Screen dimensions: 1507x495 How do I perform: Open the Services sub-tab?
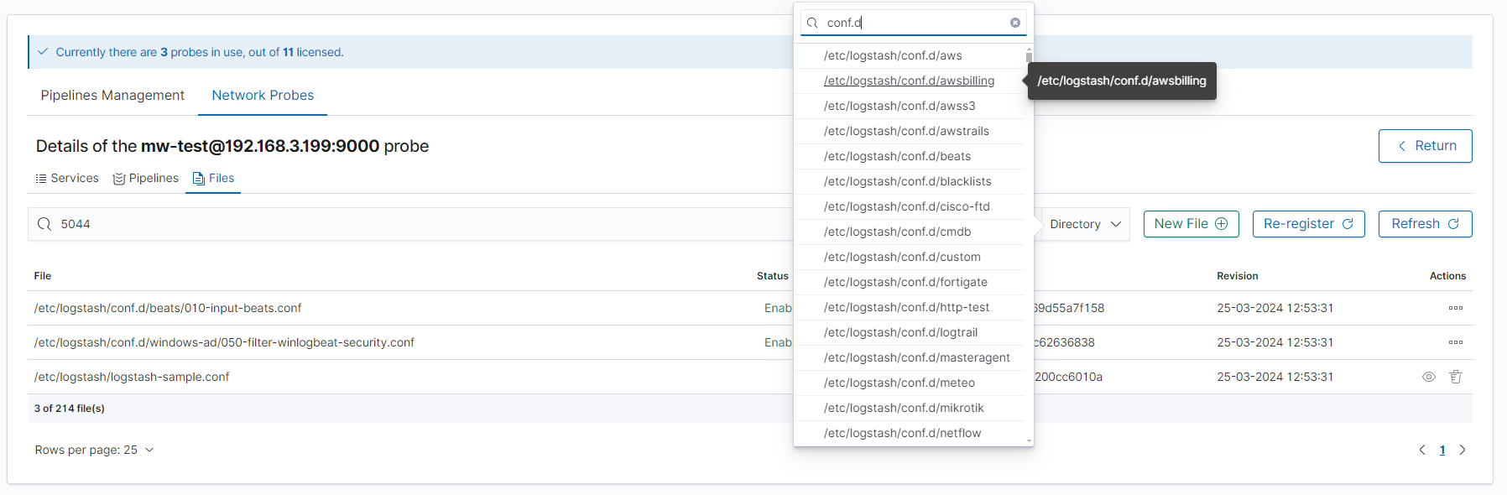67,178
